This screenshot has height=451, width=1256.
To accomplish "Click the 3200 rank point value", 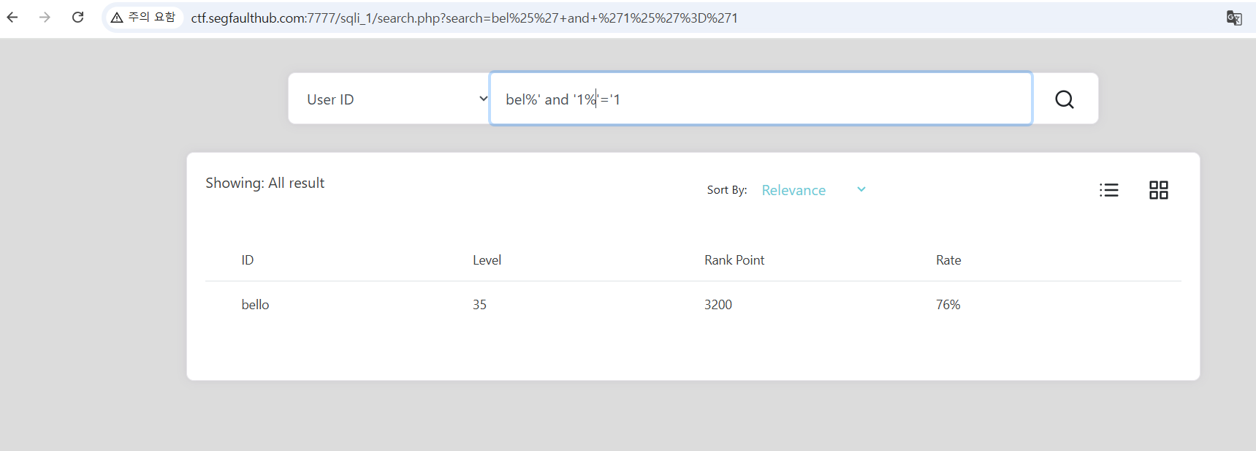I will [x=718, y=305].
